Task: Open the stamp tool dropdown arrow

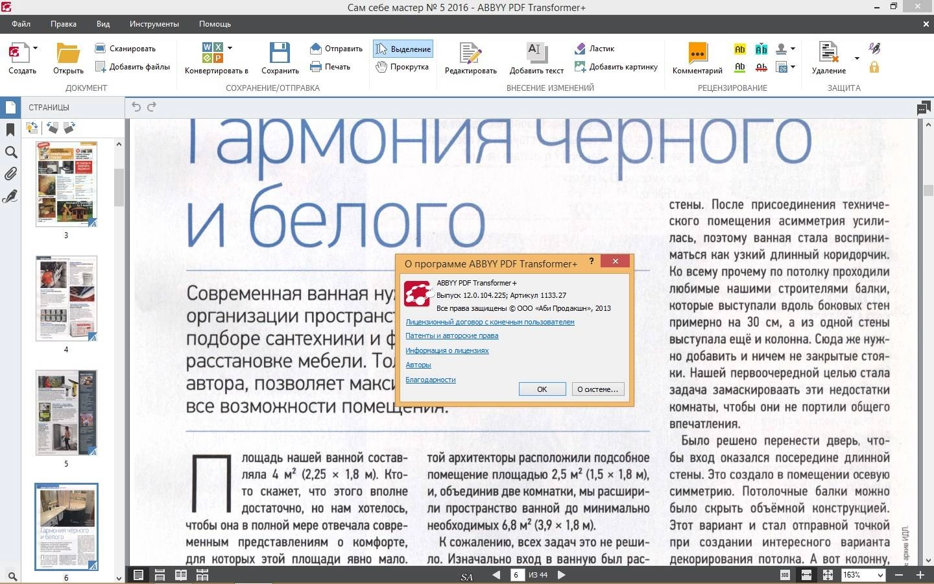Action: (x=793, y=49)
